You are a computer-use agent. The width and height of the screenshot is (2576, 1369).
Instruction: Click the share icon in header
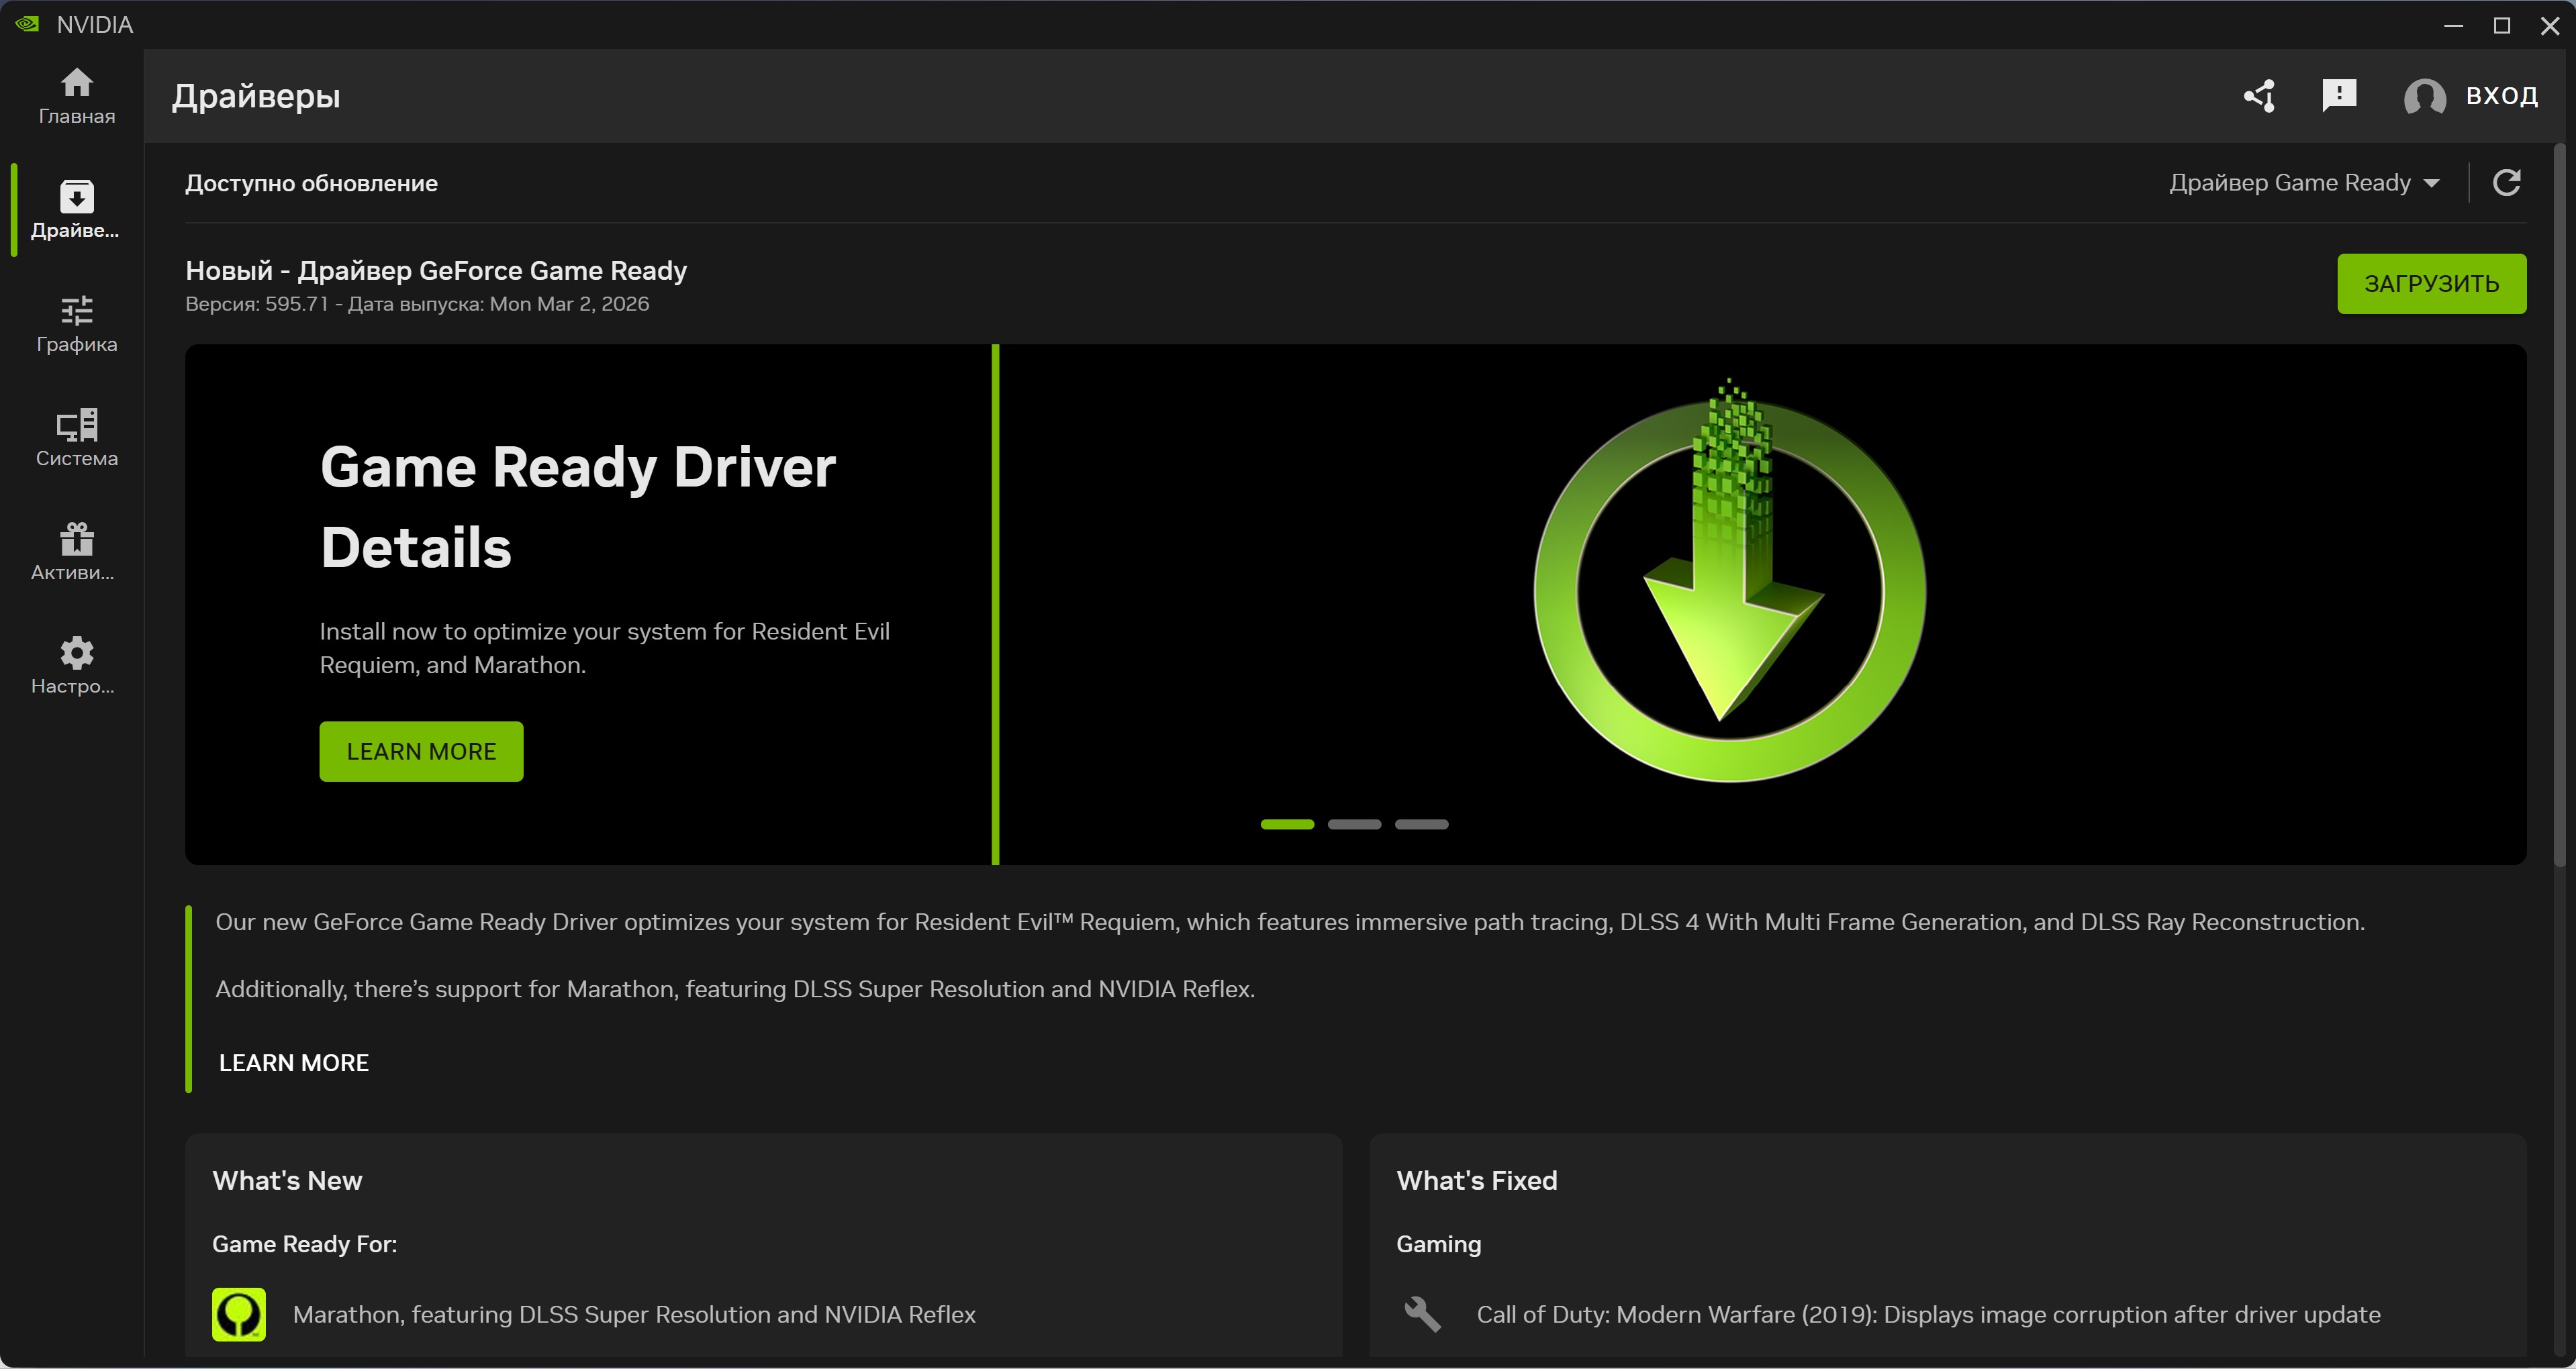coord(2259,96)
